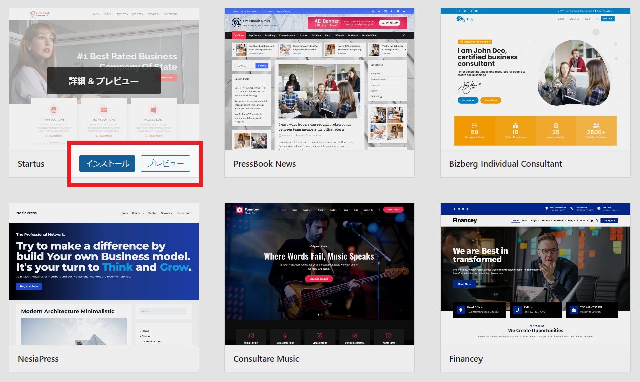This screenshot has width=640, height=382.
Task: Click search icon in PressBook News nav bar
Action: point(404,36)
